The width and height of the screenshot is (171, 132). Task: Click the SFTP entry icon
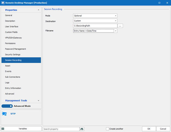coord(4,114)
